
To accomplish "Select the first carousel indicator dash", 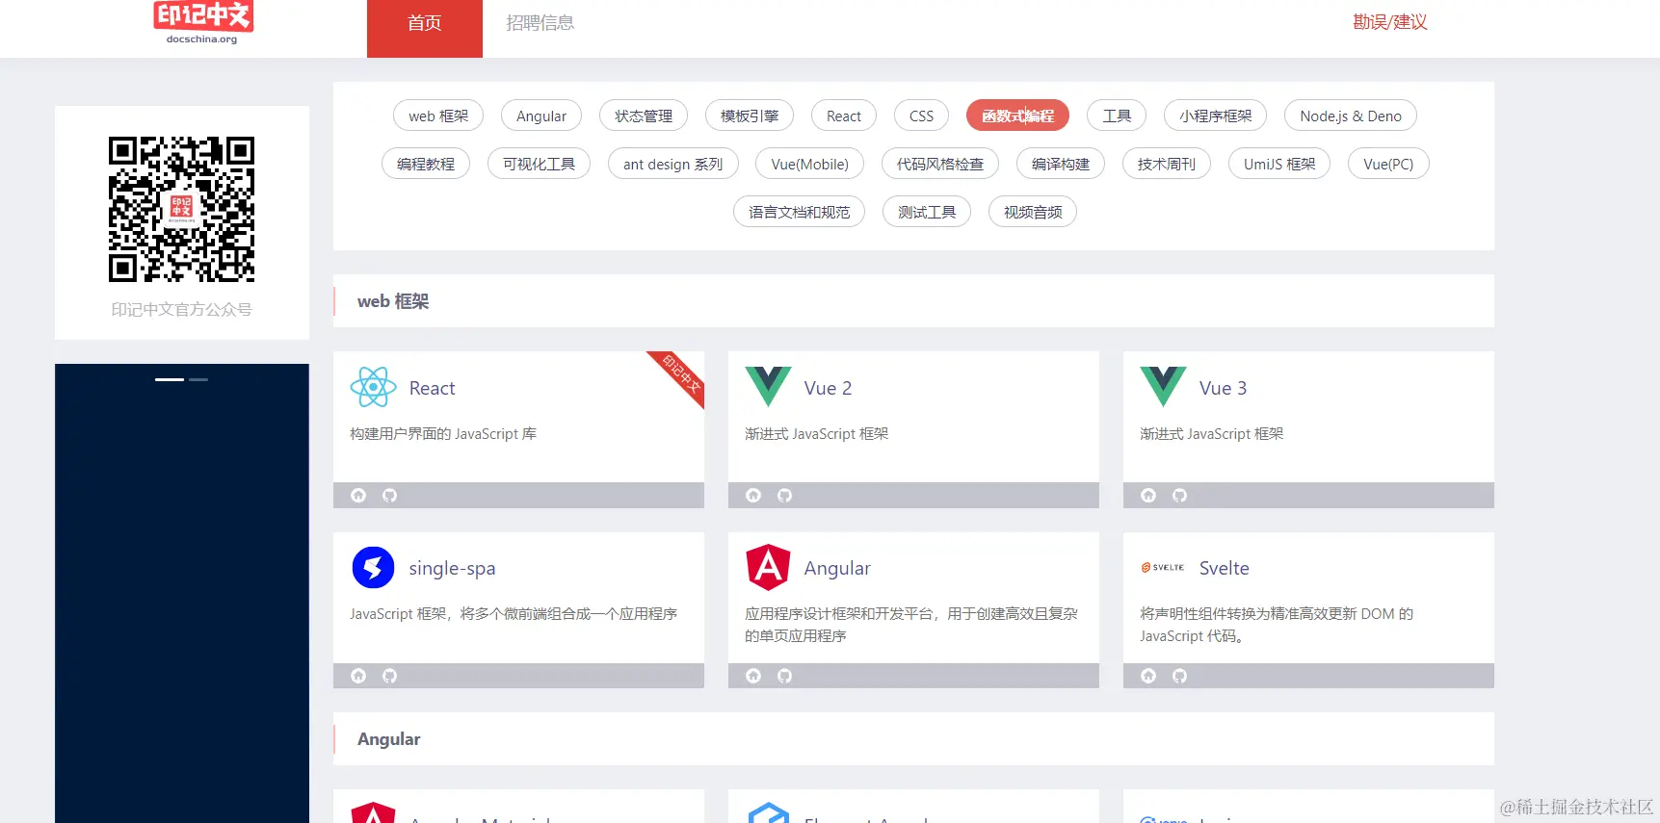I will tap(170, 379).
